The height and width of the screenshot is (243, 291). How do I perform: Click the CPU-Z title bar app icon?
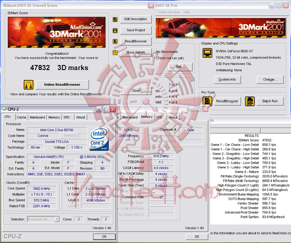pyautogui.click(x=4, y=109)
